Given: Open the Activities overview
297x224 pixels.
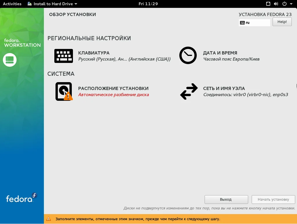Looking at the screenshot, I should coord(12,4).
